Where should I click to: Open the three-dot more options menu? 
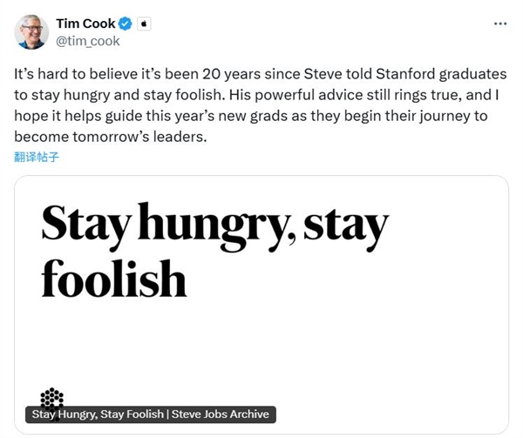coord(499,24)
